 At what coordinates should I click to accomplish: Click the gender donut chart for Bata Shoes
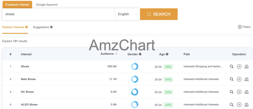tap(135, 79)
